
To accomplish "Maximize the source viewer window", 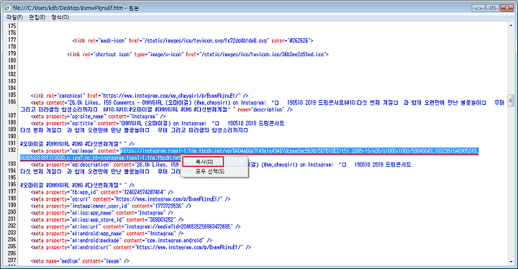I will (x=493, y=7).
